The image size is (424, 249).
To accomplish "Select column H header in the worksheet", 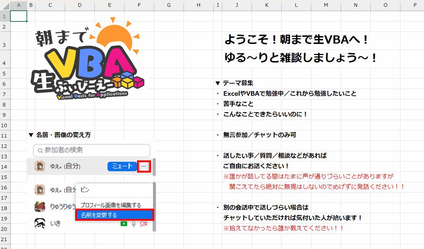I will pyautogui.click(x=198, y=5).
